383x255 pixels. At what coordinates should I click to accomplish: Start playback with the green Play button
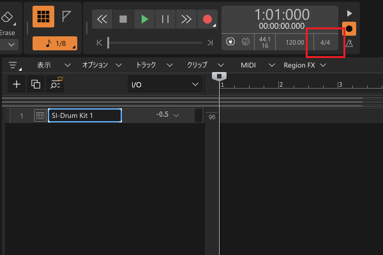click(x=144, y=19)
